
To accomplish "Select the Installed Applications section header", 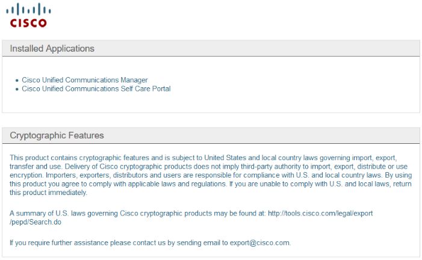I will click(211, 48).
